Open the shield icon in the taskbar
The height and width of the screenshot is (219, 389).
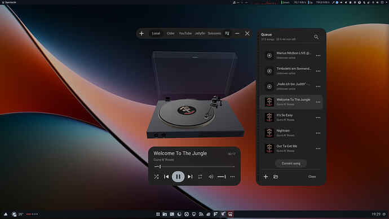(194, 214)
